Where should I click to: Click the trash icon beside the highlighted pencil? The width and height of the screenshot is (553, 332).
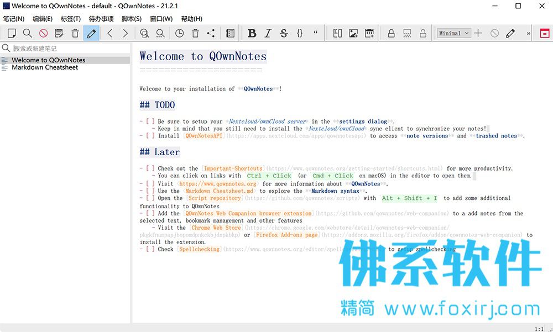(x=75, y=33)
